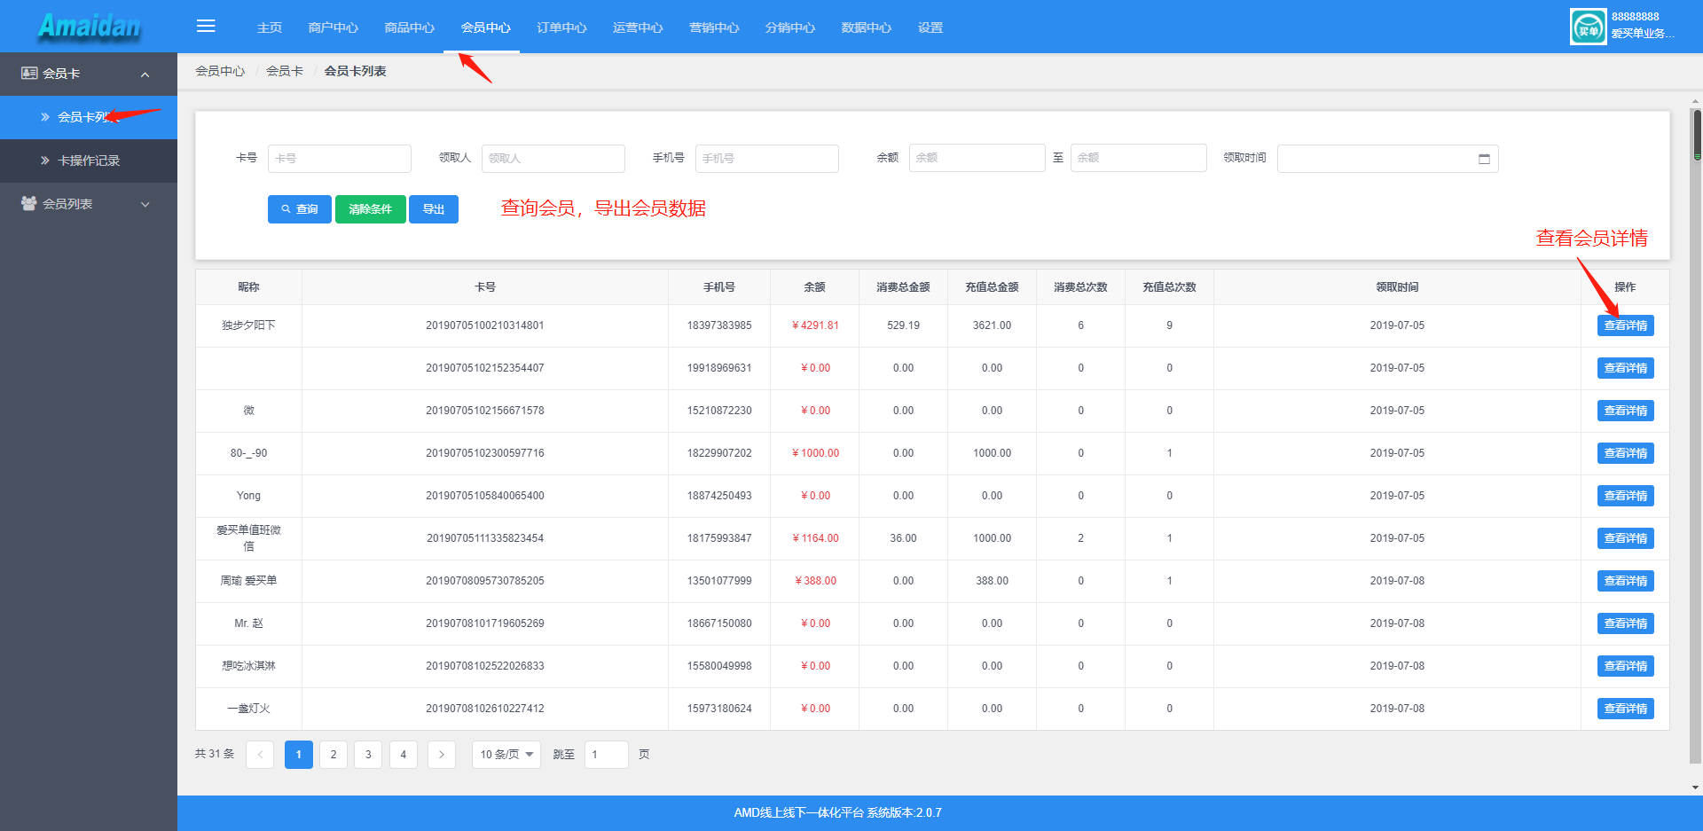This screenshot has width=1703, height=831.
Task: Go to next page arrow in the pagination
Action: [x=442, y=755]
